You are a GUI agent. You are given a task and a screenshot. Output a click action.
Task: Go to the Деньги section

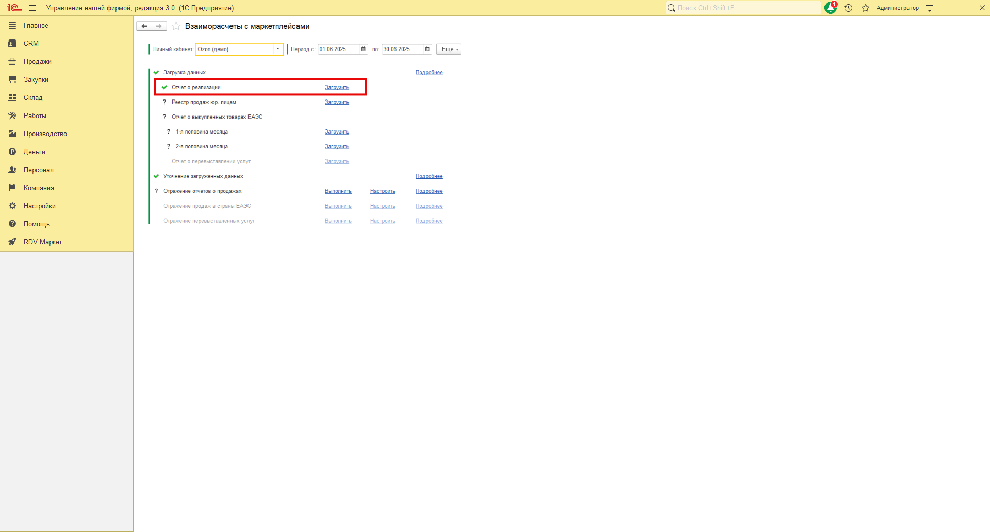pyautogui.click(x=34, y=152)
